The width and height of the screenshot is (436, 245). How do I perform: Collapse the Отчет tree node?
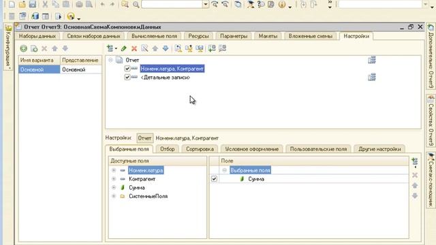pyautogui.click(x=110, y=60)
